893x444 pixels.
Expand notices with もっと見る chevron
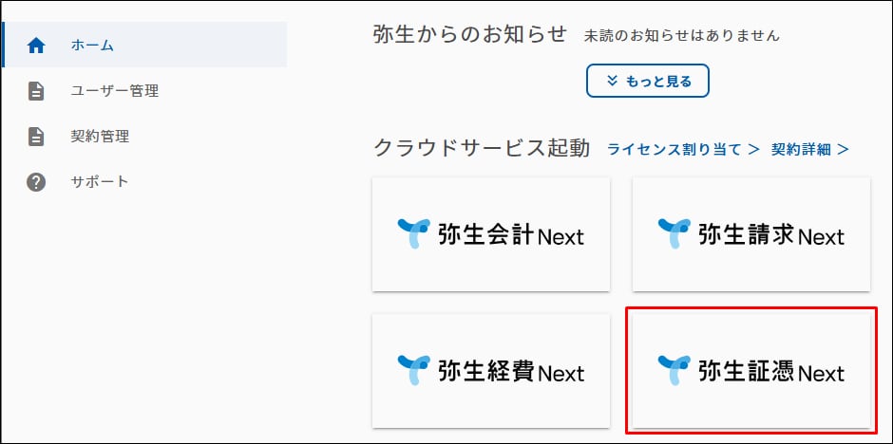pyautogui.click(x=612, y=81)
